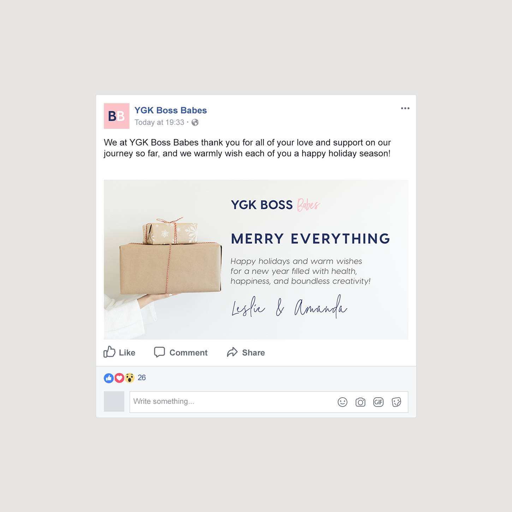The image size is (512, 512).
Task: Open the sticker picker icon
Action: (397, 402)
